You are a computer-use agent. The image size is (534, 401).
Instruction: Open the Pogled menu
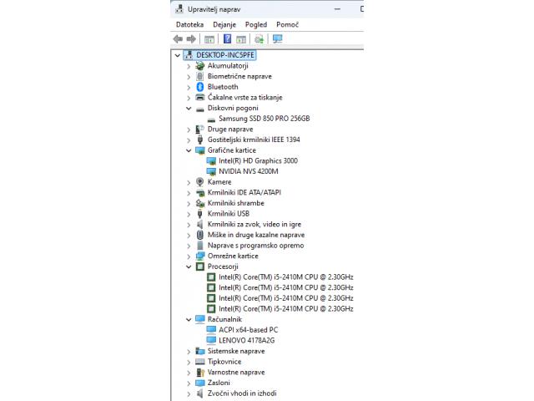pos(256,25)
